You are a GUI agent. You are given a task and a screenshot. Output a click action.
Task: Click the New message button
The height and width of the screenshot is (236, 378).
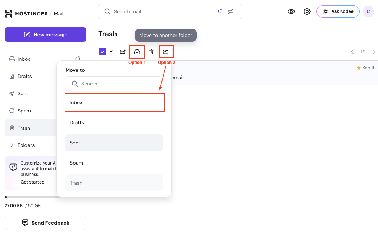[x=45, y=34]
